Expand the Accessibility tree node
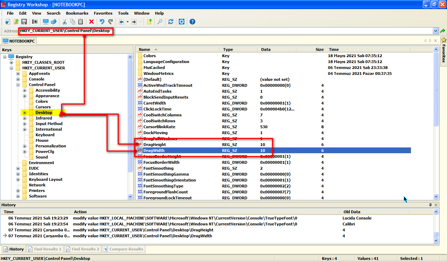 (x=25, y=90)
